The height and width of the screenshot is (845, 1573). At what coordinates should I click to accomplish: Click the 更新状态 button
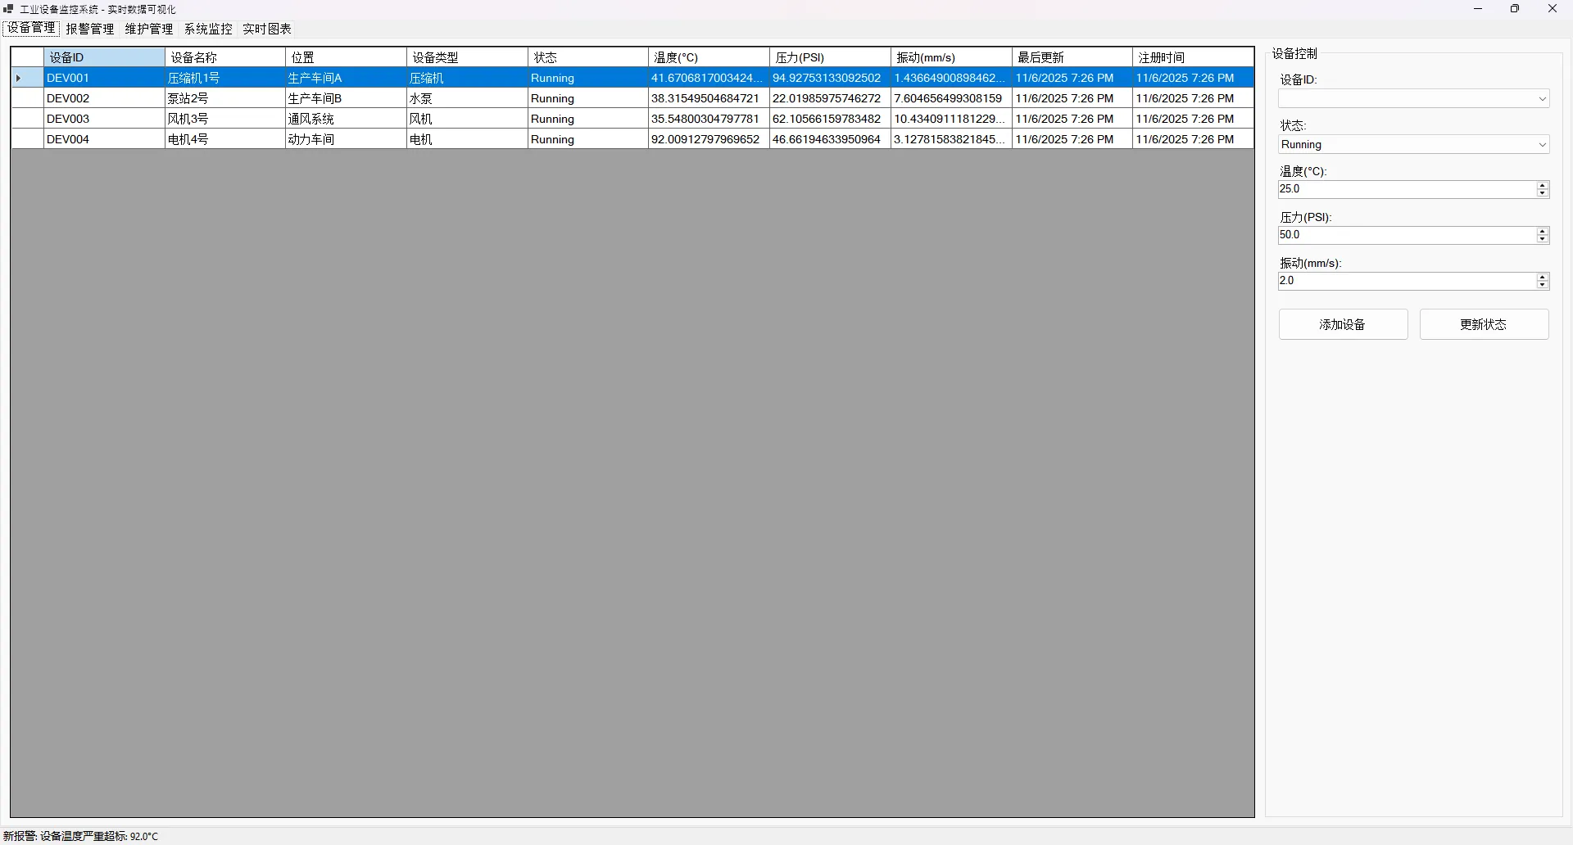point(1484,324)
